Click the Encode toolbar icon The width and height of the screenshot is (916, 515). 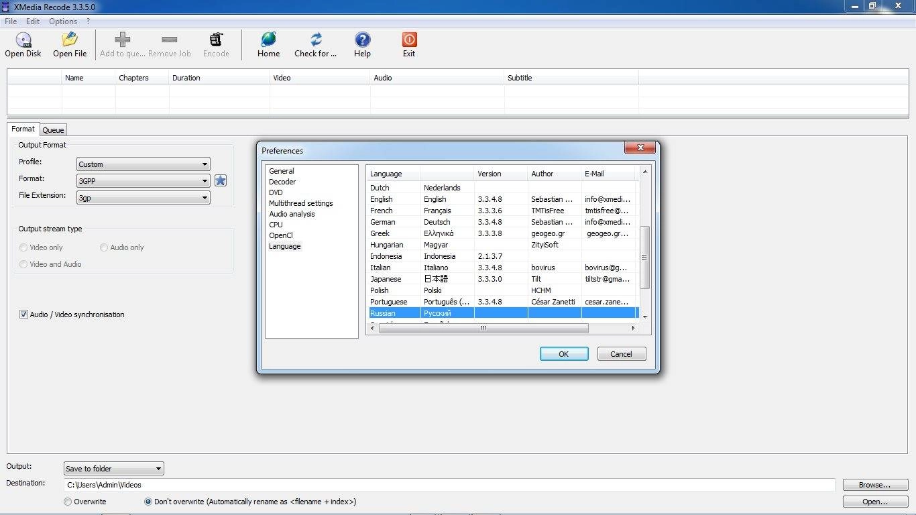click(x=216, y=40)
